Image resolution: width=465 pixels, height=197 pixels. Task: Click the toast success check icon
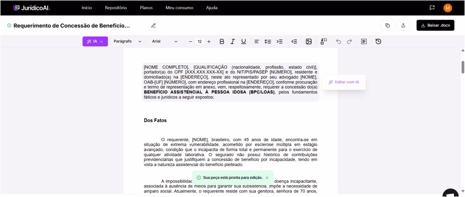198,177
